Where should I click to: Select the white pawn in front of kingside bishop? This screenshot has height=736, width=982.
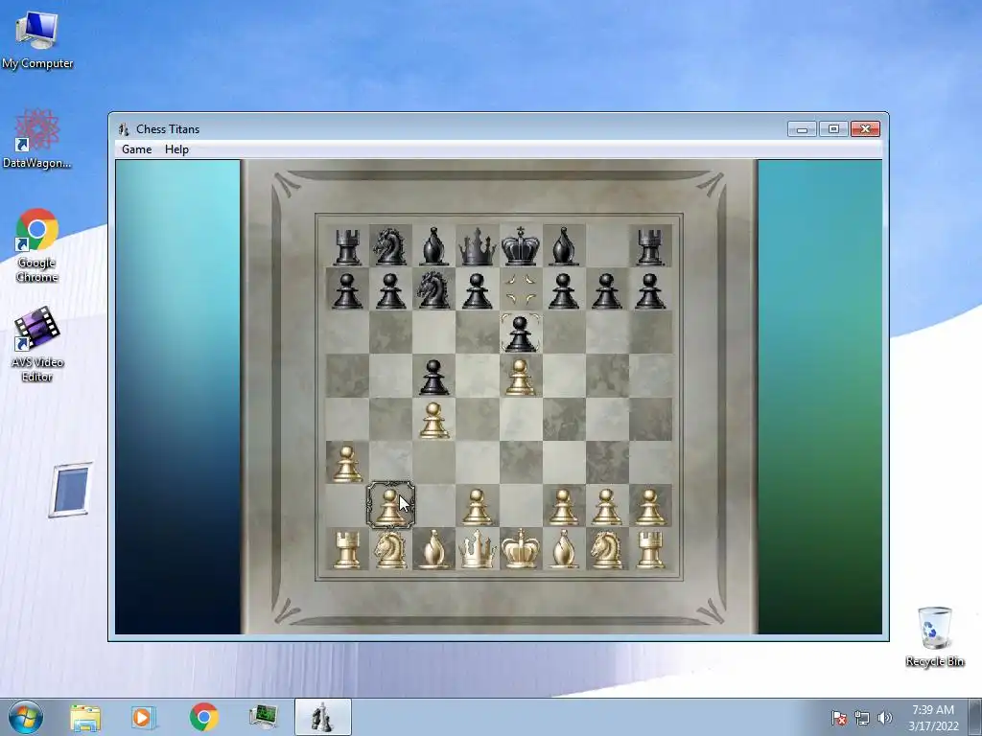tap(563, 507)
